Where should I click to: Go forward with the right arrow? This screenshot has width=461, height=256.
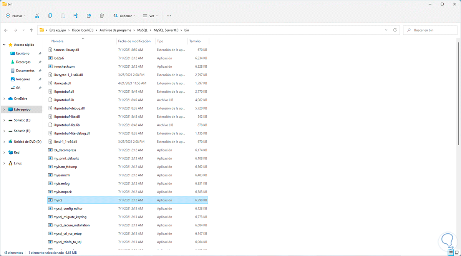(15, 30)
